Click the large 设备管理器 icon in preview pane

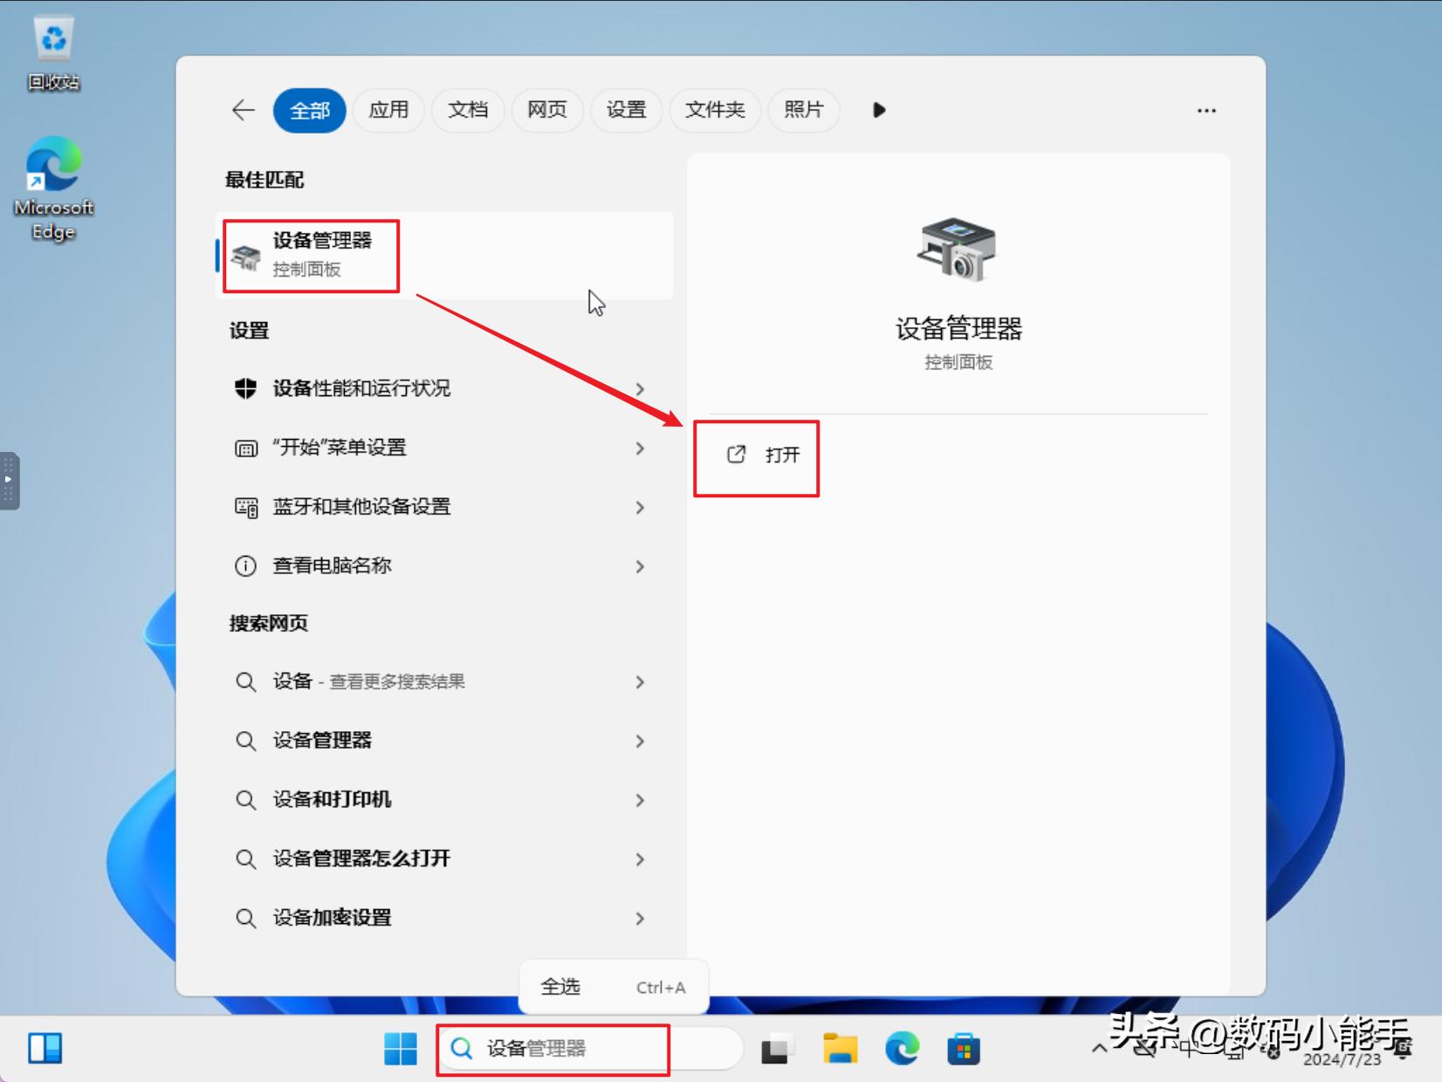point(958,250)
